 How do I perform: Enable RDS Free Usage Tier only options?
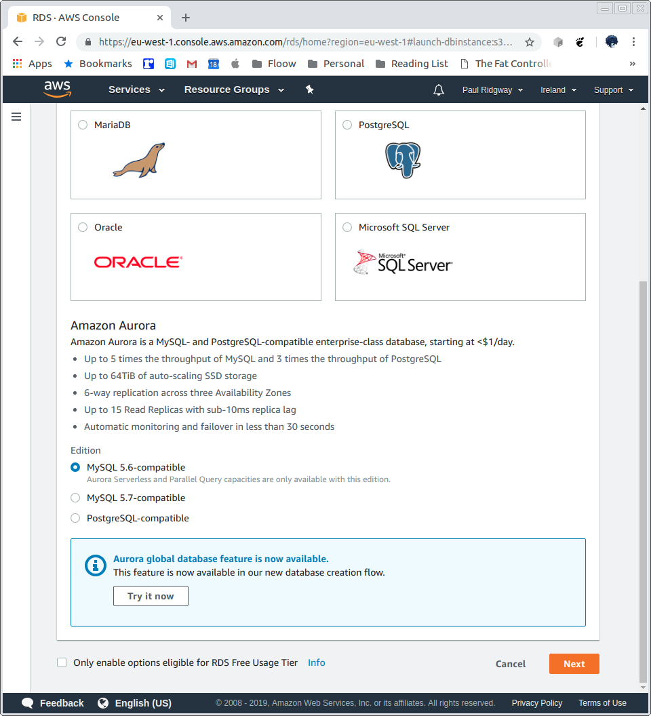[x=62, y=662]
